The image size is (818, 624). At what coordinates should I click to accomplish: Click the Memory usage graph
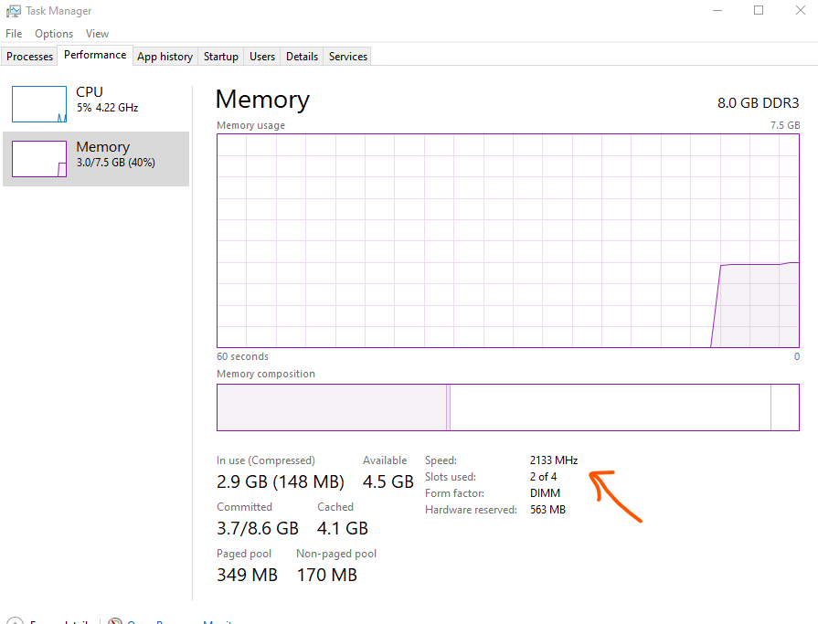(x=507, y=241)
